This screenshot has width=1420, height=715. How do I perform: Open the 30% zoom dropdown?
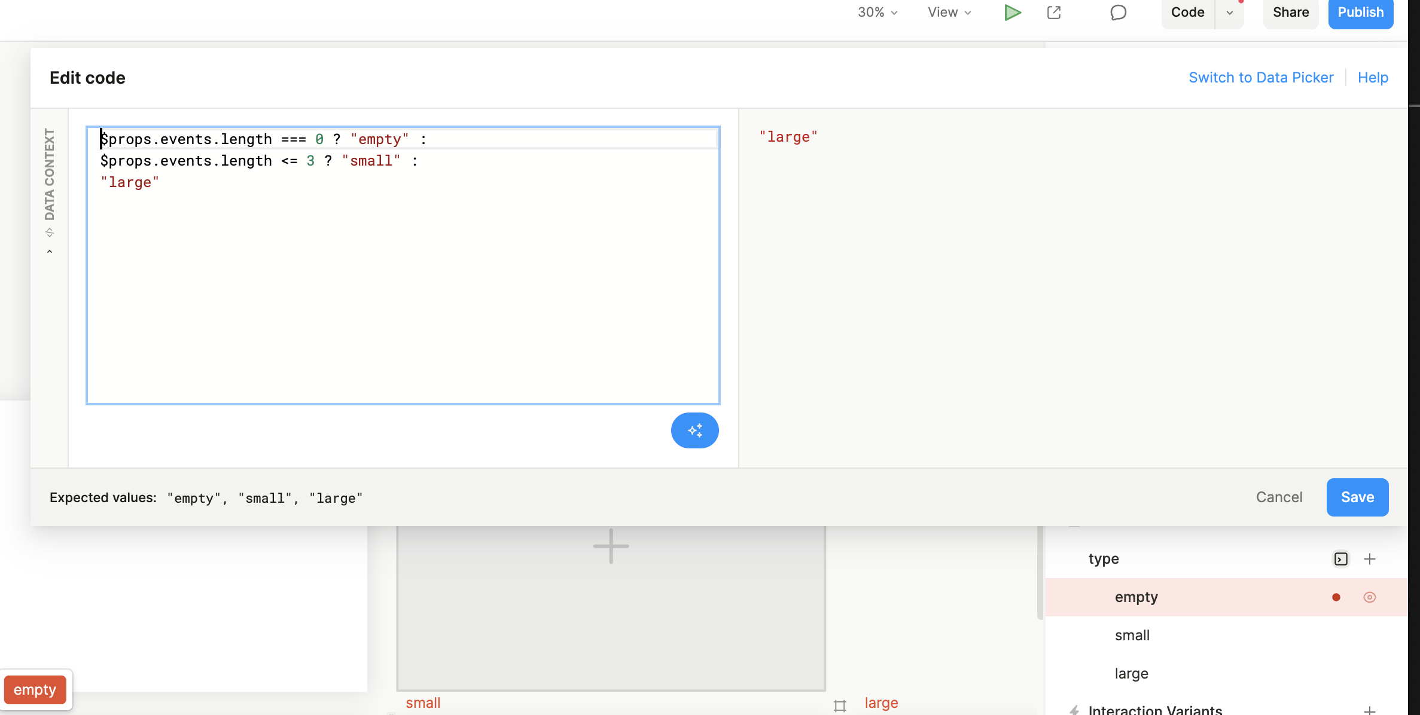(x=877, y=13)
